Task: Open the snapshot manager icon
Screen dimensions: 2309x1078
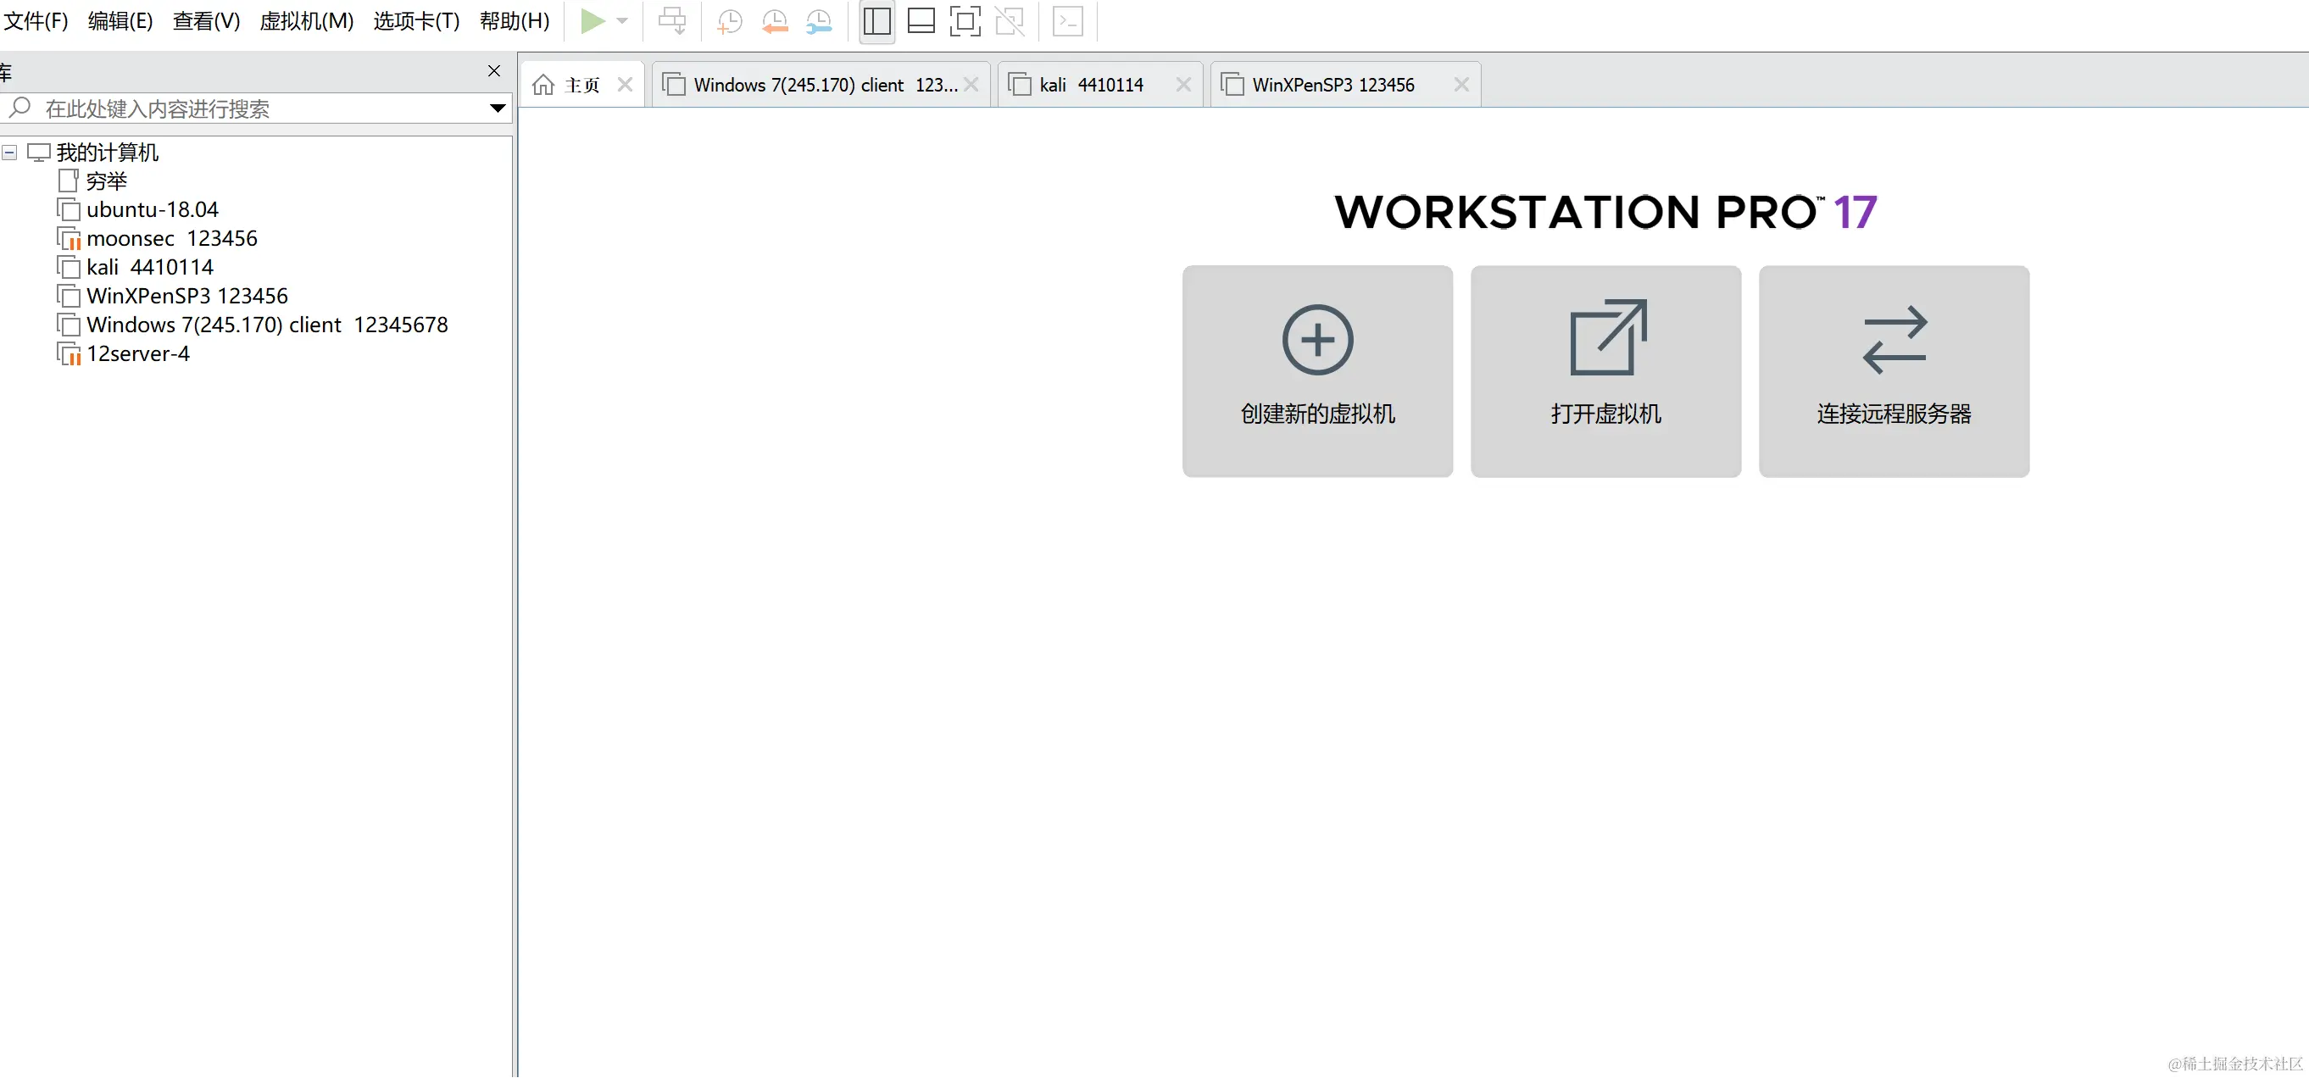Action: pos(818,20)
